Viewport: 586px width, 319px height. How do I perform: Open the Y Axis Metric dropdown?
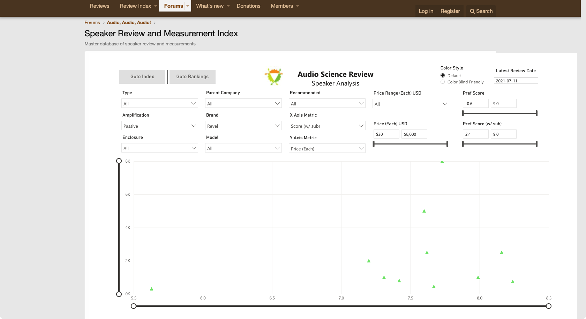click(x=327, y=148)
